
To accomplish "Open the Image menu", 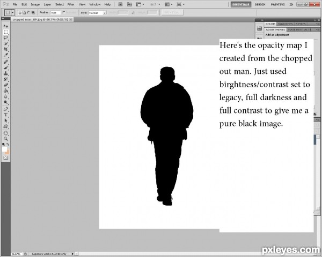I will click(35, 4).
